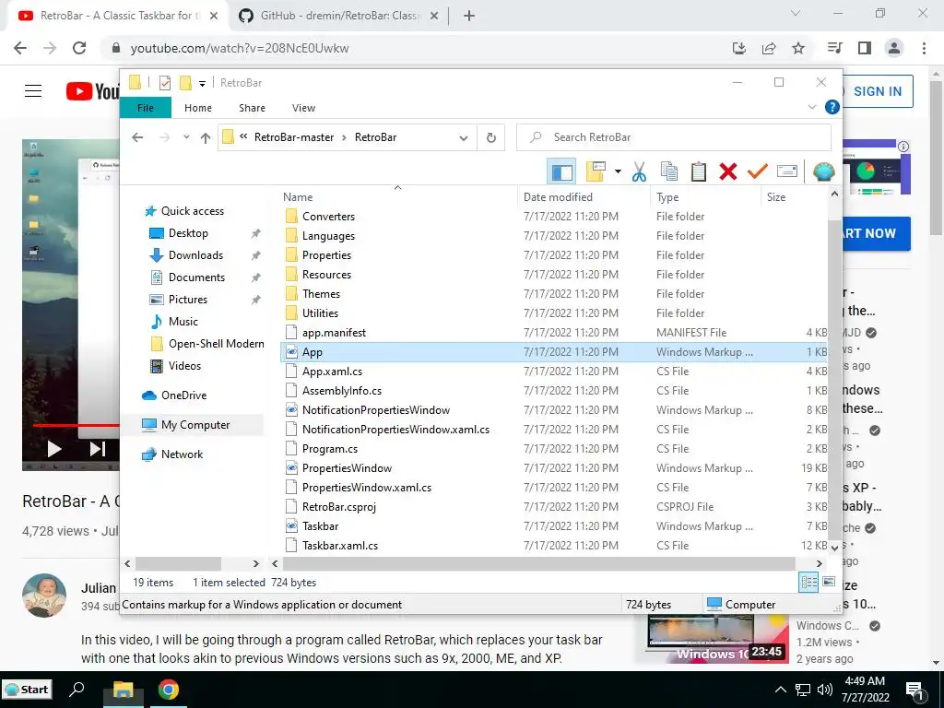The width and height of the screenshot is (944, 708).
Task: Go back in Explorer history
Action: (137, 137)
